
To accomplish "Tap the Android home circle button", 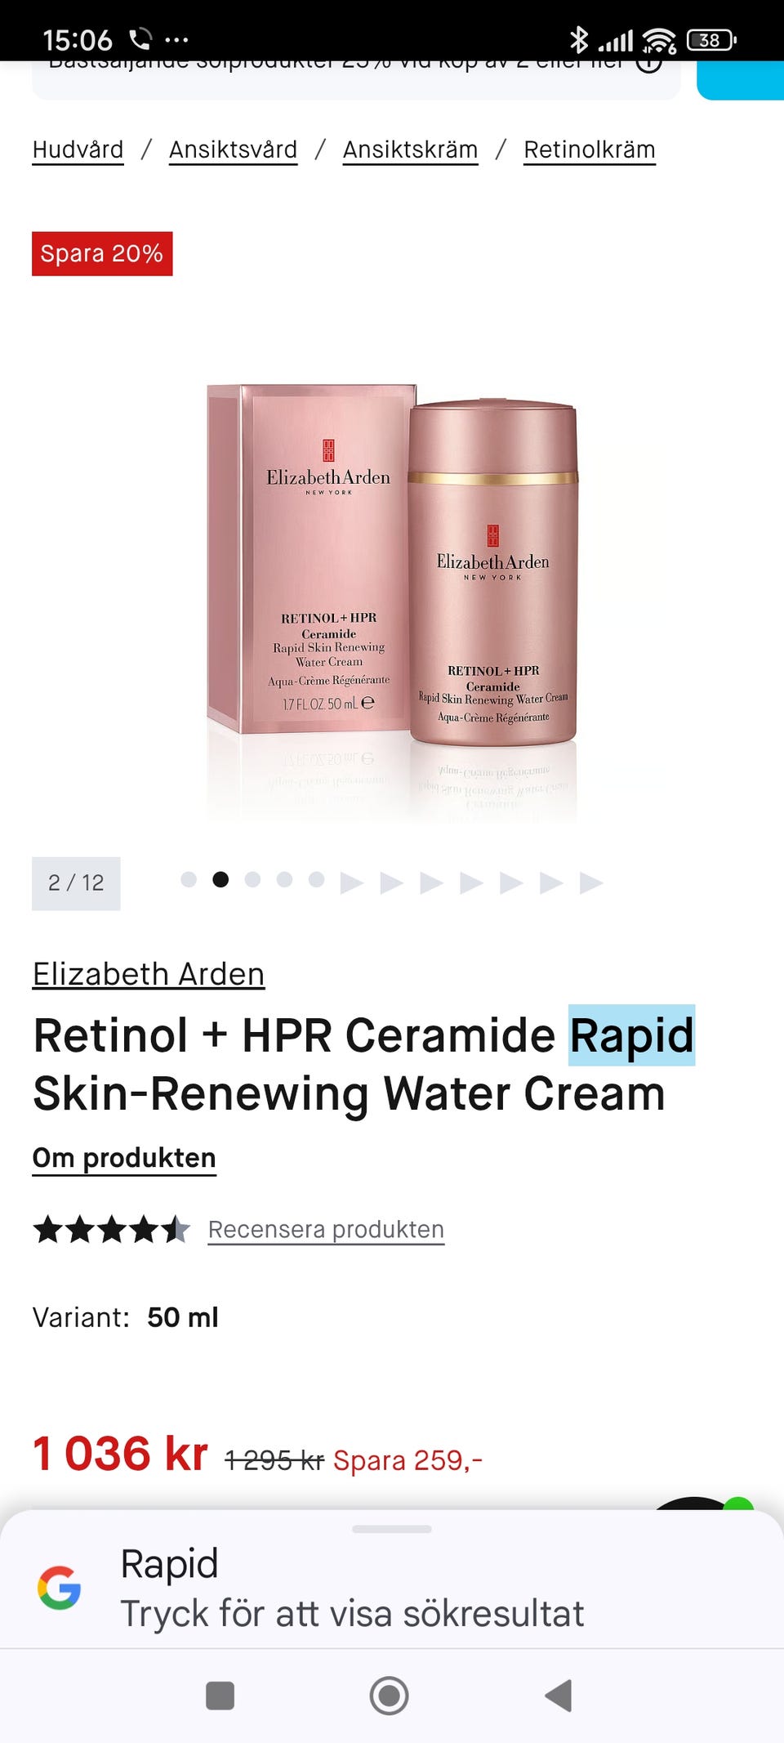I will [x=390, y=1696].
